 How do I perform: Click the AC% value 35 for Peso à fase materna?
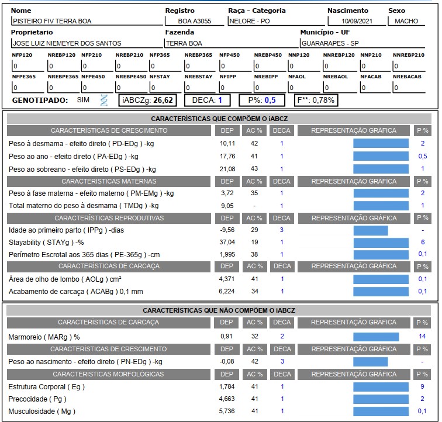[254, 193]
